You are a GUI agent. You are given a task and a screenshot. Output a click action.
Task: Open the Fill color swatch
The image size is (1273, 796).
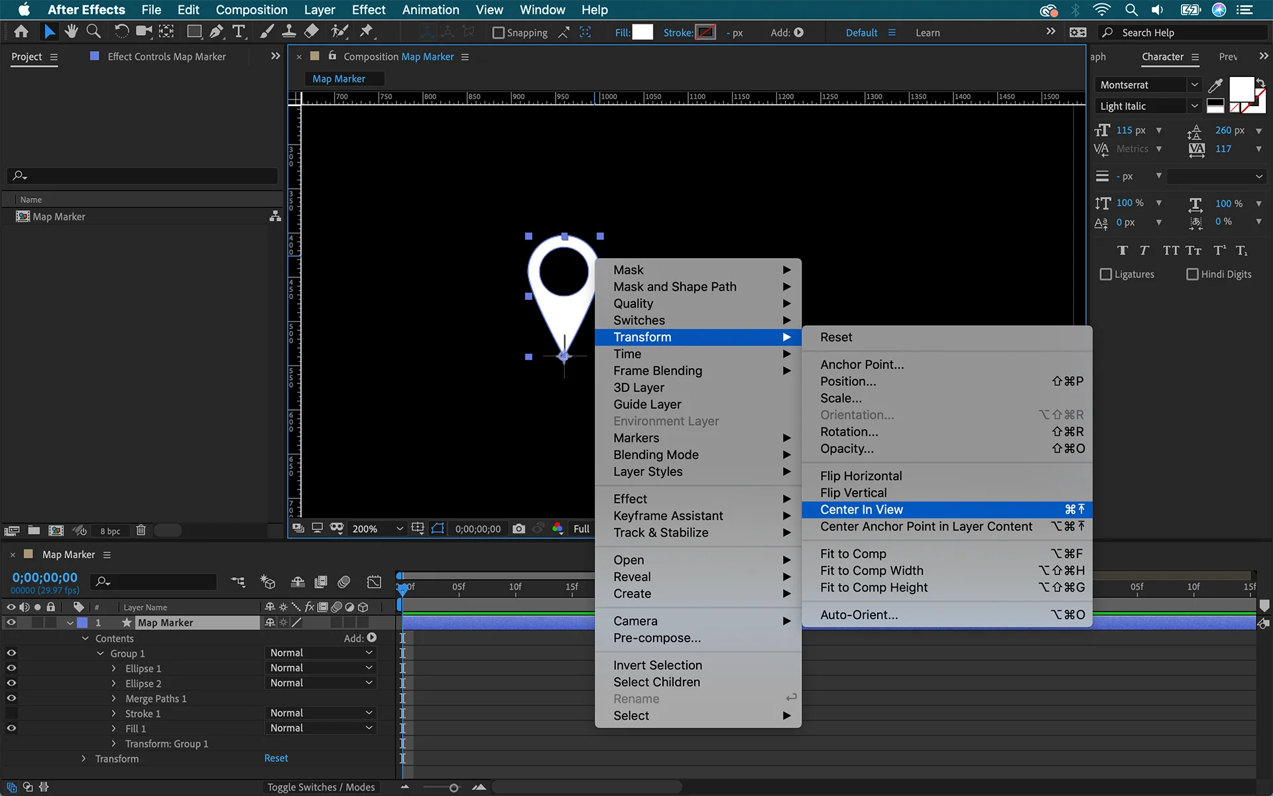tap(642, 32)
